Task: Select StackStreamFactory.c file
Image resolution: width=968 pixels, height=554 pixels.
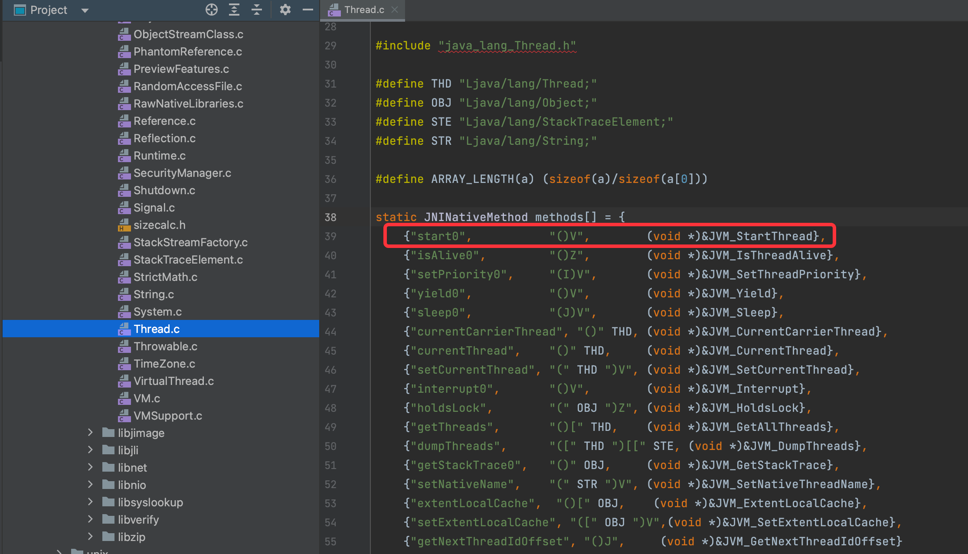Action: (190, 242)
